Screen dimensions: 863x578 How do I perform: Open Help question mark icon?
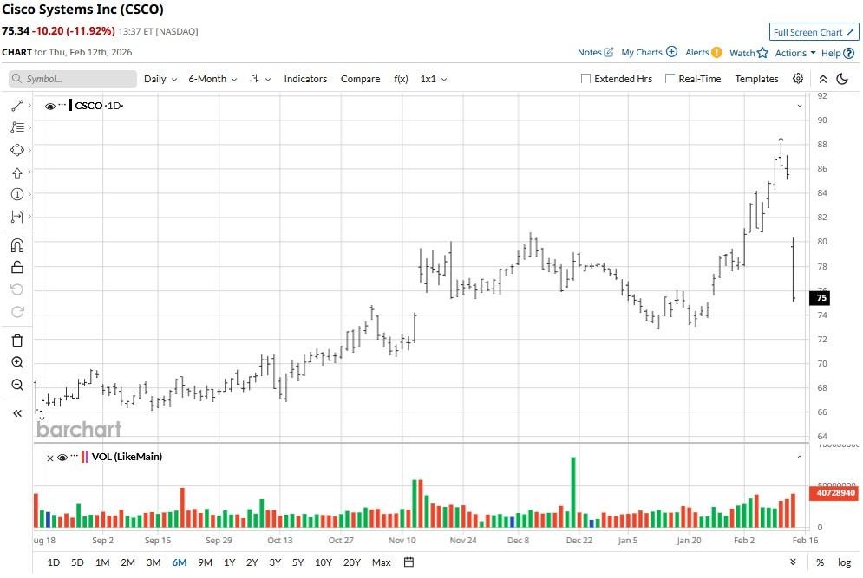click(x=849, y=53)
